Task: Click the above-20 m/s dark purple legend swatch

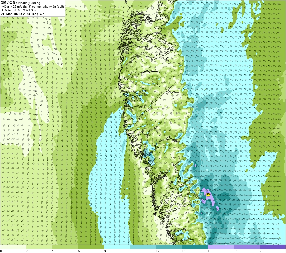Action: coord(273,247)
